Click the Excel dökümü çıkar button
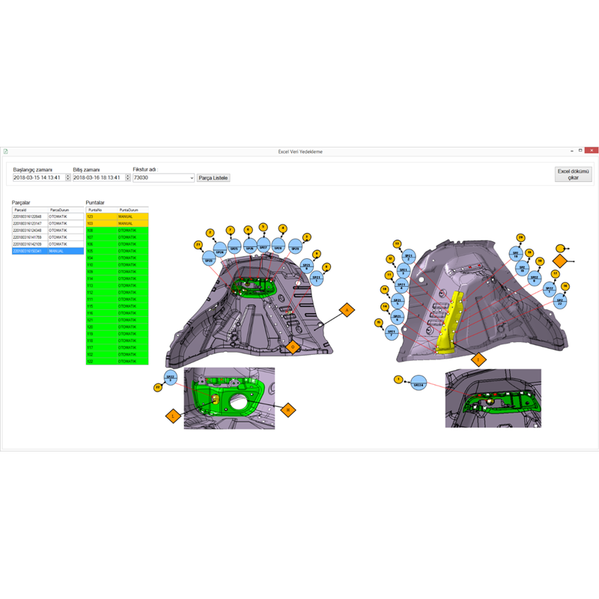Image resolution: width=599 pixels, height=599 pixels. point(573,174)
